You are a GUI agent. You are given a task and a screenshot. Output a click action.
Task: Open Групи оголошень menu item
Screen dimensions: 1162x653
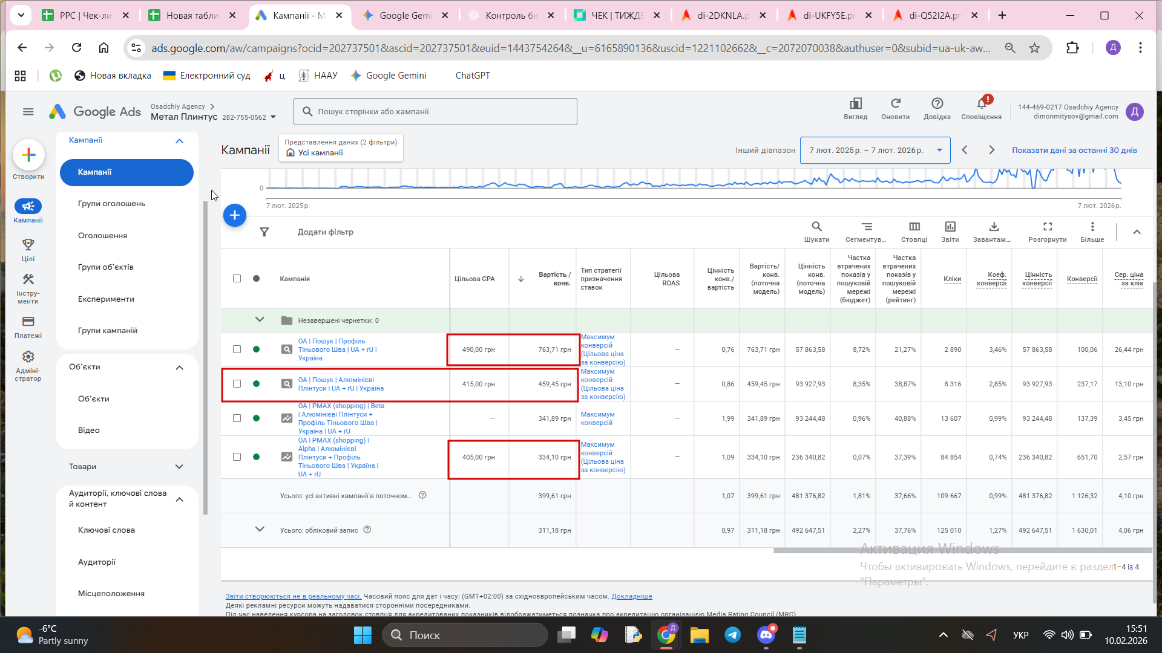tap(111, 204)
